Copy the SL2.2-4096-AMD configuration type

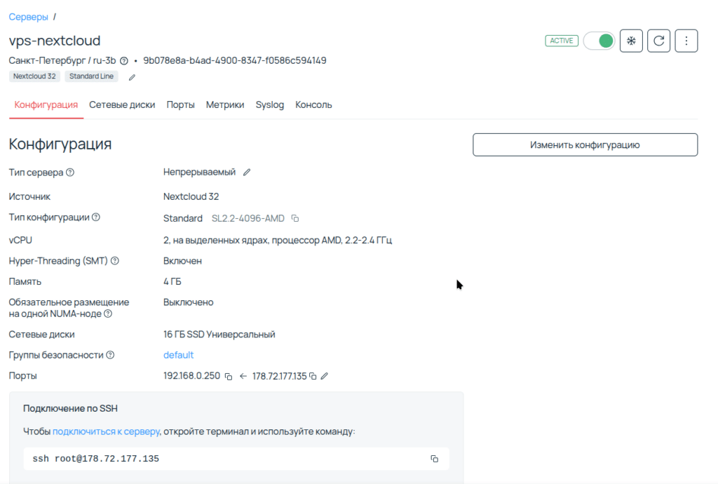pyautogui.click(x=294, y=218)
